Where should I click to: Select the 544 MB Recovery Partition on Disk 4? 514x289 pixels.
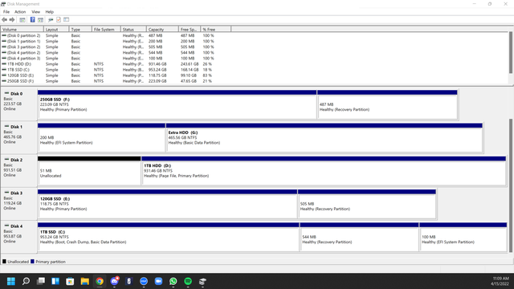[x=359, y=237]
